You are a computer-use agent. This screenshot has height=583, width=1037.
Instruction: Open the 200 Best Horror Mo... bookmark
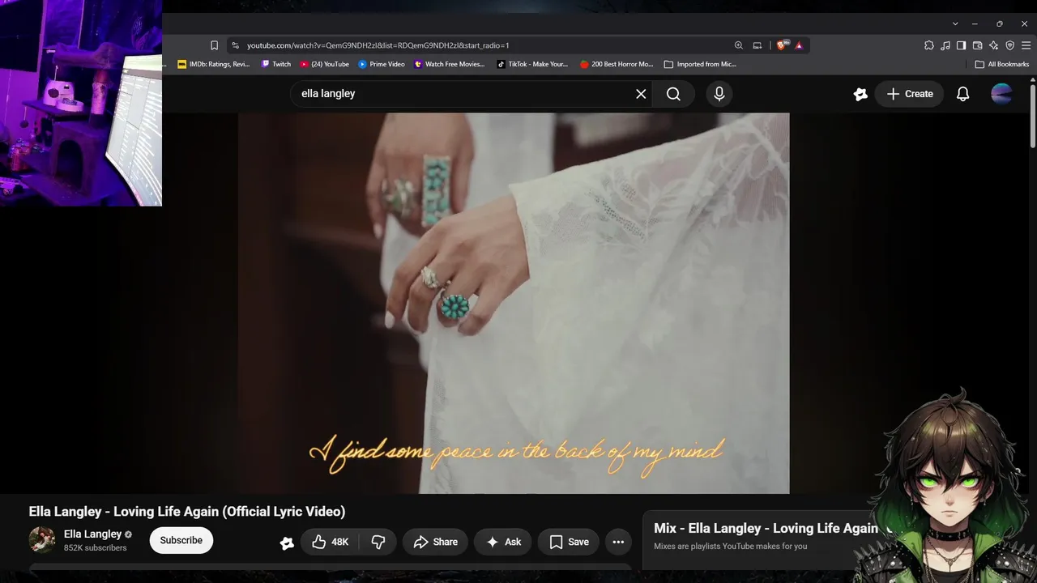[x=617, y=64]
